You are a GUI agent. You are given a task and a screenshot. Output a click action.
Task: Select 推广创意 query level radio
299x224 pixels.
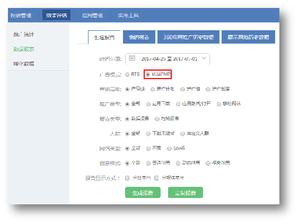point(208,89)
